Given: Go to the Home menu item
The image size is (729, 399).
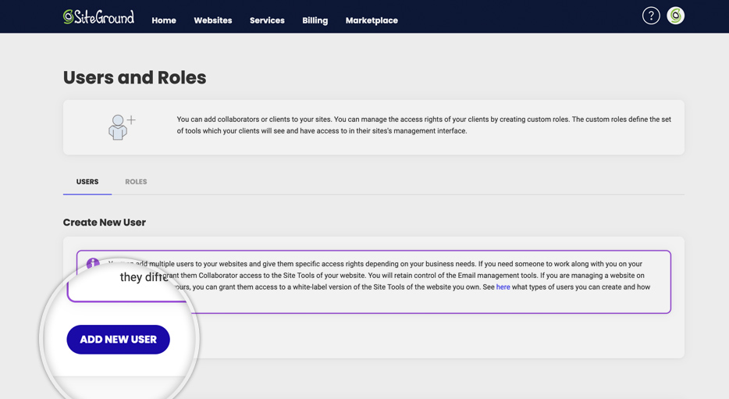Looking at the screenshot, I should click(x=164, y=20).
